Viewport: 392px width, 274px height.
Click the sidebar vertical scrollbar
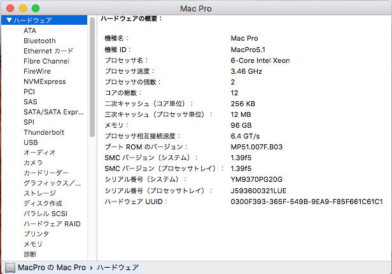92,77
